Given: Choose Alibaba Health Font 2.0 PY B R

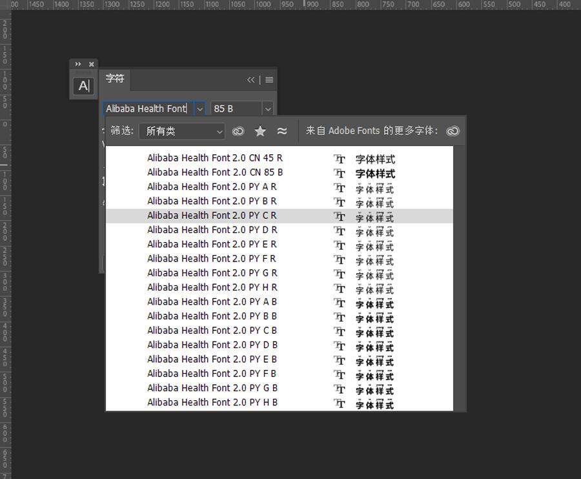Looking at the screenshot, I should (x=280, y=201).
